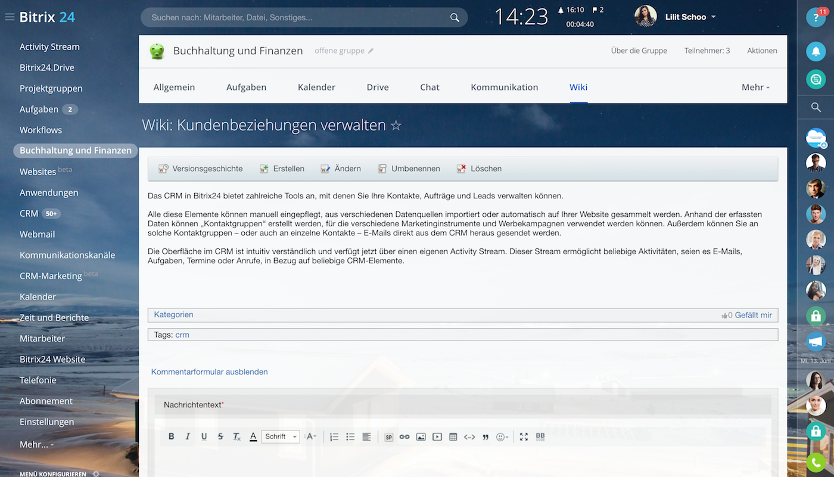Viewport: 834px width, 477px height.
Task: Insert a video into the comment
Action: pos(437,437)
